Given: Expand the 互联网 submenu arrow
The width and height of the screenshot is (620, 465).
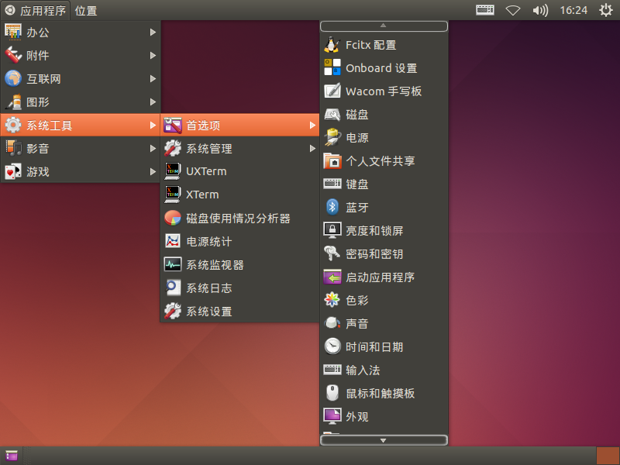Looking at the screenshot, I should pyautogui.click(x=153, y=79).
